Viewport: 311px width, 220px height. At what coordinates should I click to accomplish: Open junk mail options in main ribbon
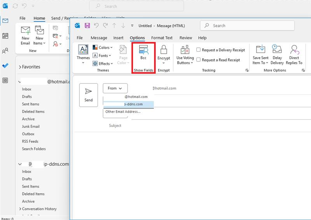[57, 44]
